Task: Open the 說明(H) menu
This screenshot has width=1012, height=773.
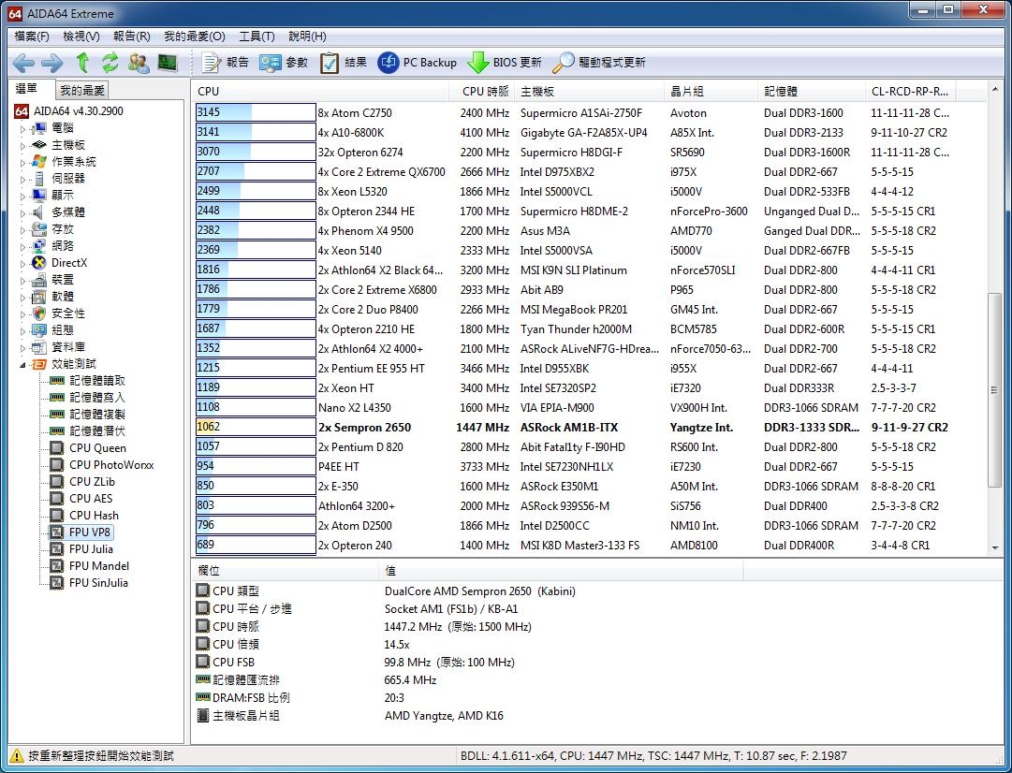Action: tap(307, 36)
